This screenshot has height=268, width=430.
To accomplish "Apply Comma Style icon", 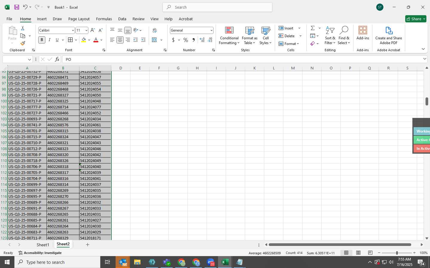I will click(193, 40).
